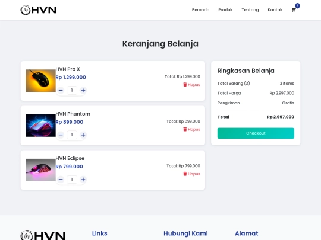Click the footer Links heading
Image resolution: width=321 pixels, height=240 pixels.
100,233
